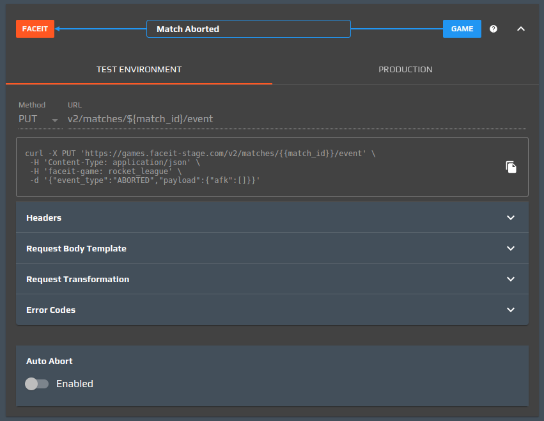Enable the Auto Abort toggle switch

pos(36,384)
